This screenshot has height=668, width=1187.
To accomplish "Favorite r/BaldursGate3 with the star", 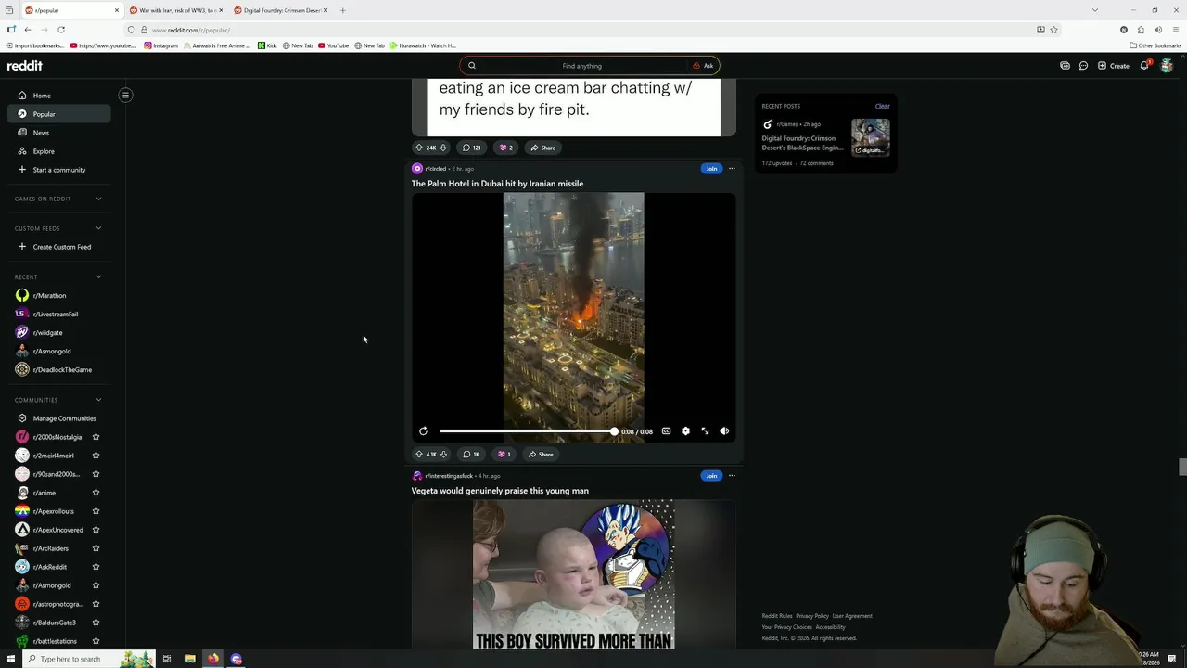I will (96, 623).
